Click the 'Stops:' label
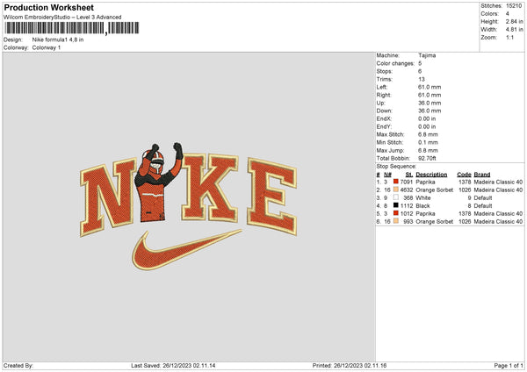 click(x=385, y=71)
